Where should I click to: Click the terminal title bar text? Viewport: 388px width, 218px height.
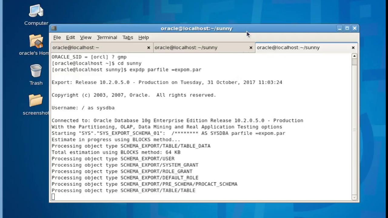click(196, 28)
